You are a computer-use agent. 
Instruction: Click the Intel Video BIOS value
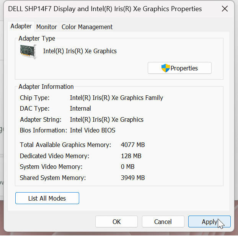click(92, 130)
